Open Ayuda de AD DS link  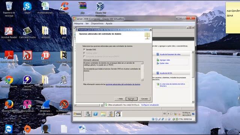pos(166,73)
